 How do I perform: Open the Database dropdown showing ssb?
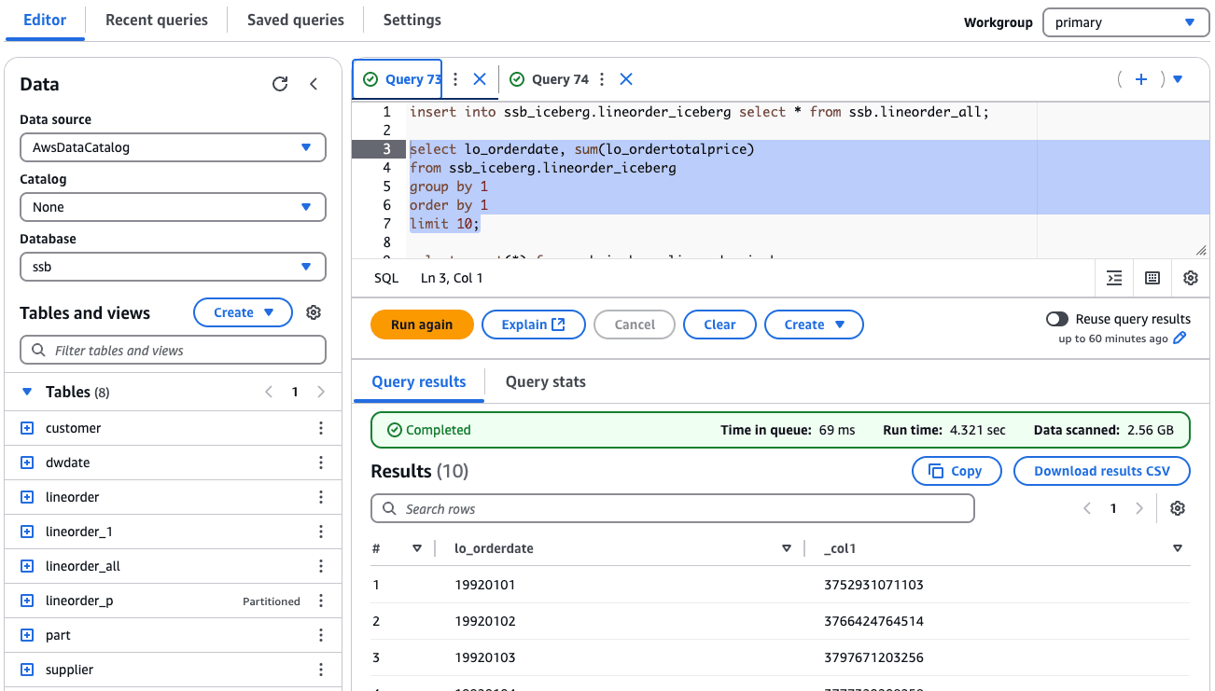[x=173, y=267]
